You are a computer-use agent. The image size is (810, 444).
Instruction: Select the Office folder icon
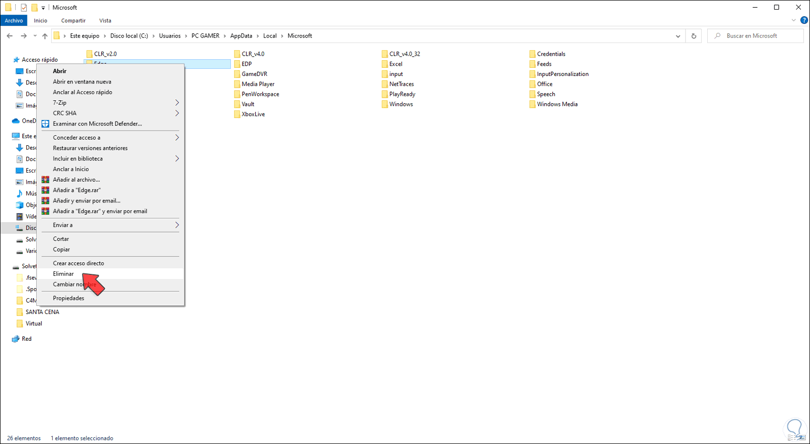(533, 84)
